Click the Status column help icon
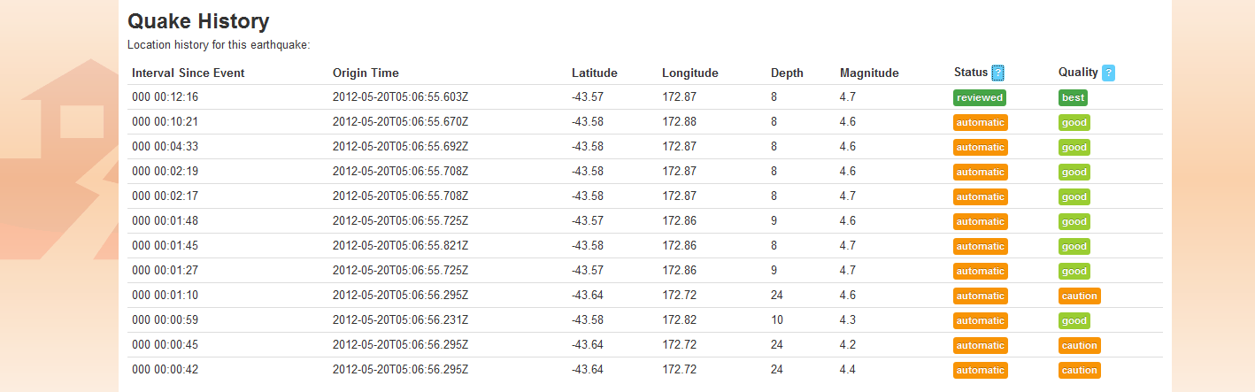This screenshot has height=392, width=1255. [997, 73]
